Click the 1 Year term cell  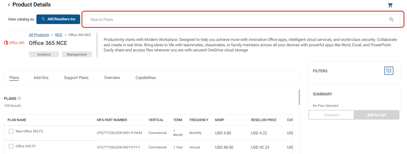178,147
